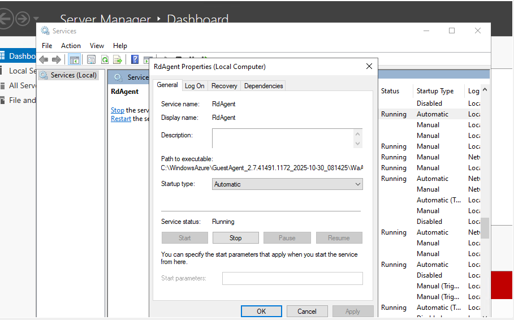Image resolution: width=514 pixels, height=320 pixels.
Task: Click the Stop service button
Action: point(235,237)
